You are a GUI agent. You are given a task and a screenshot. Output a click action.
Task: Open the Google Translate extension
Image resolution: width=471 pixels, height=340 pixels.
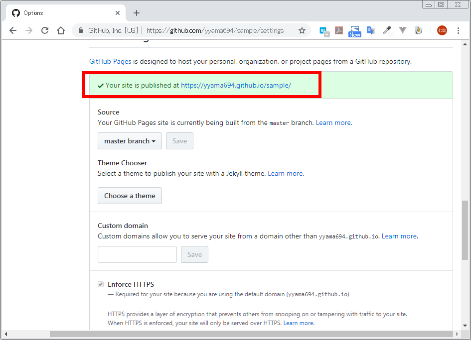371,30
